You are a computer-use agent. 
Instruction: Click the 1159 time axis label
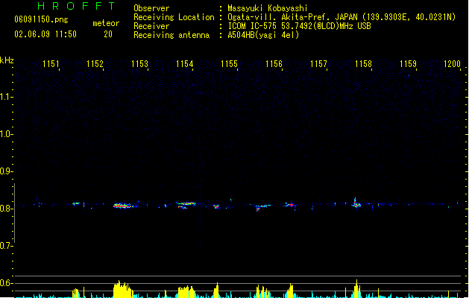click(x=408, y=64)
